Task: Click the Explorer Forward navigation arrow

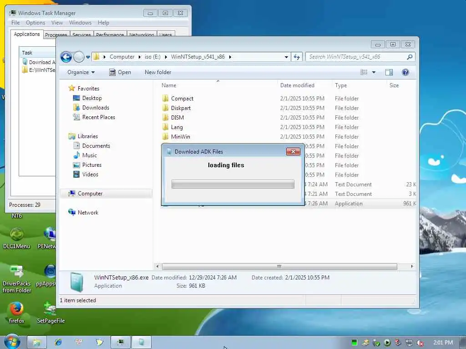Action: [x=79, y=57]
